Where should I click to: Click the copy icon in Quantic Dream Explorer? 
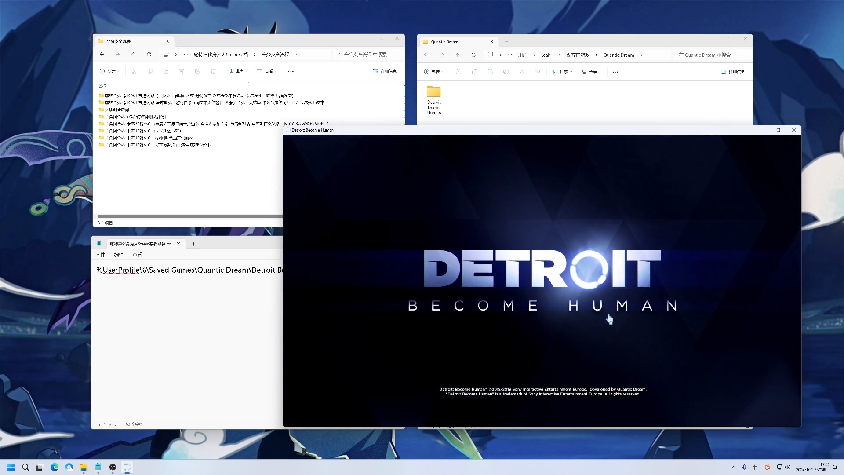click(474, 72)
